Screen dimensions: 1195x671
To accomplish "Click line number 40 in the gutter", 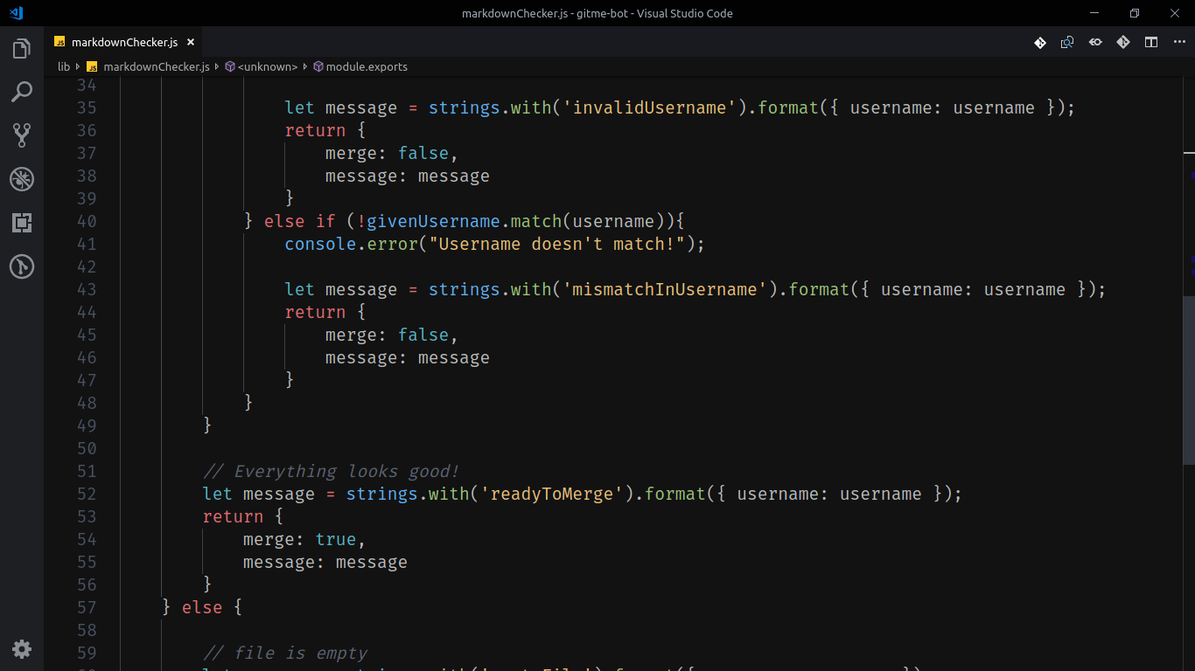I will (x=87, y=221).
